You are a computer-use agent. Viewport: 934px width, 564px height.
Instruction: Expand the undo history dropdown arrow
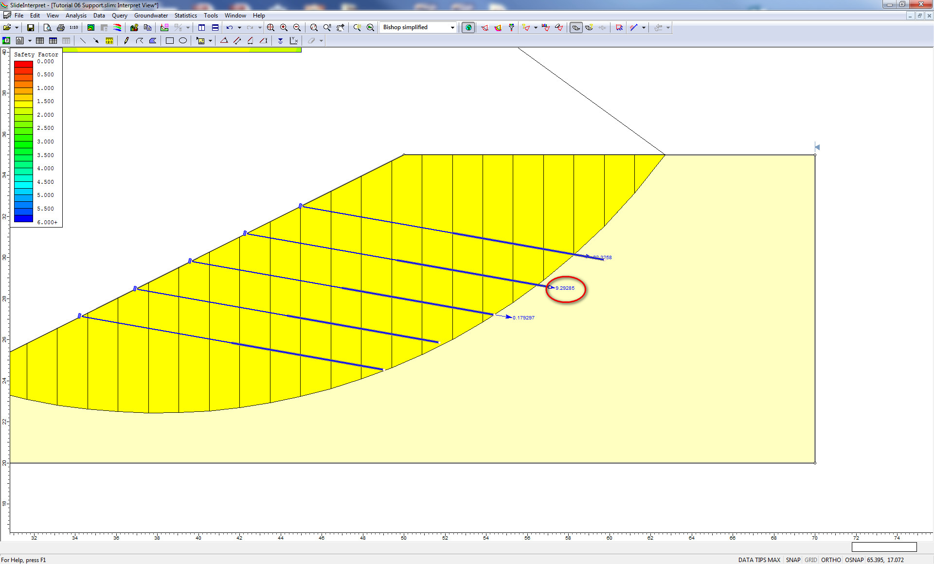[239, 28]
